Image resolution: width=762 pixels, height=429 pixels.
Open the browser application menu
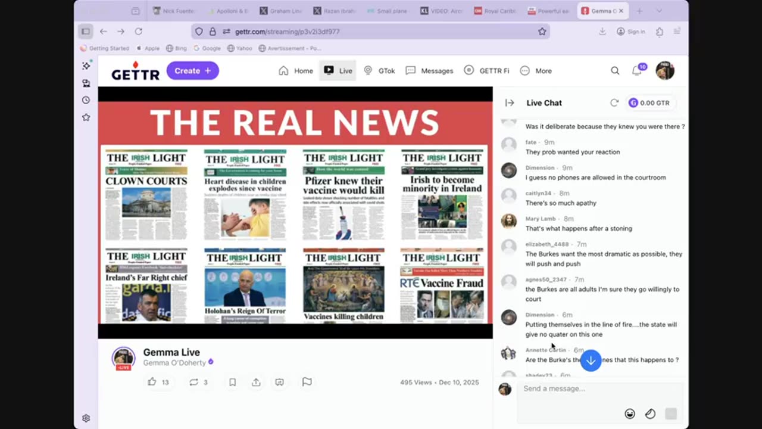click(x=677, y=32)
